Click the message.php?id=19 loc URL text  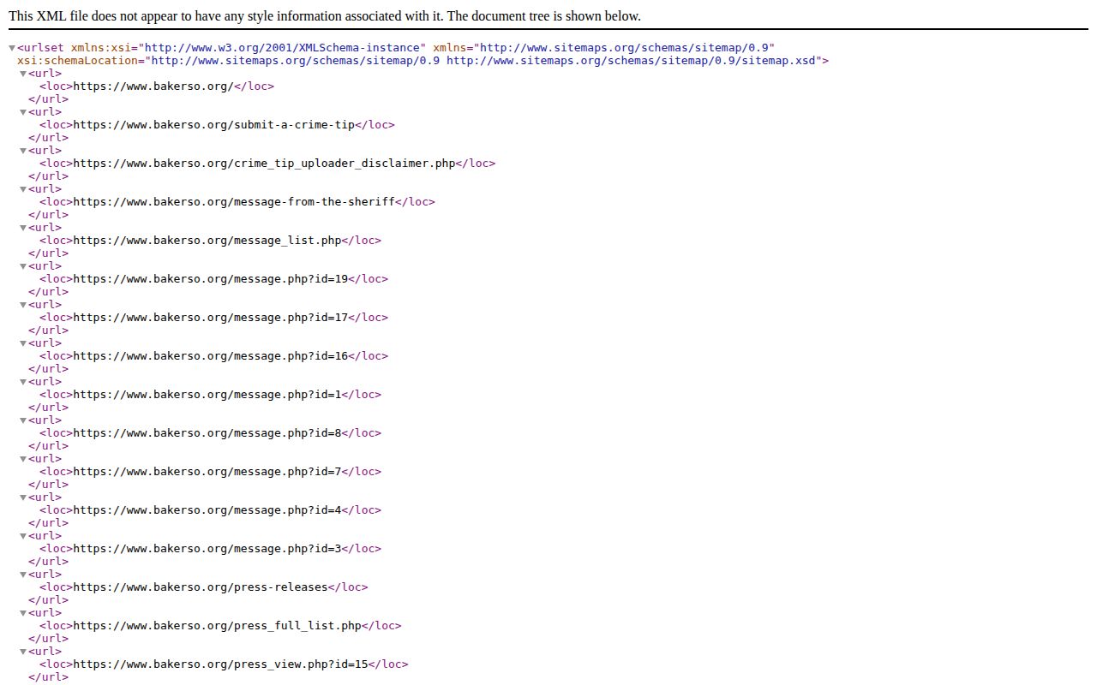pos(211,279)
